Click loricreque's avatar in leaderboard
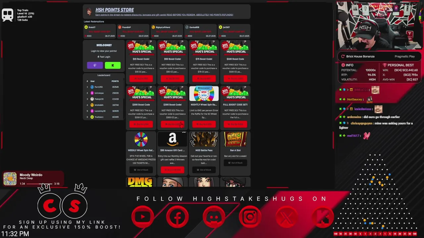The width and height of the screenshot is (424, 238). click(92, 93)
